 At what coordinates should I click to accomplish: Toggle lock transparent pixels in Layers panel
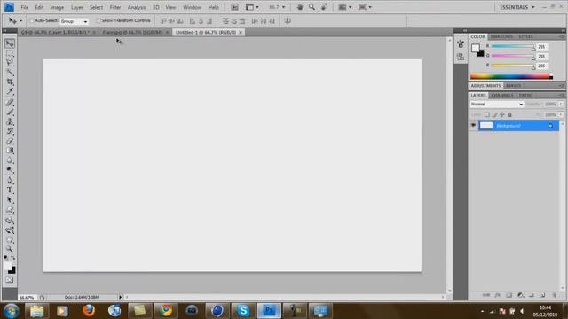[487, 114]
